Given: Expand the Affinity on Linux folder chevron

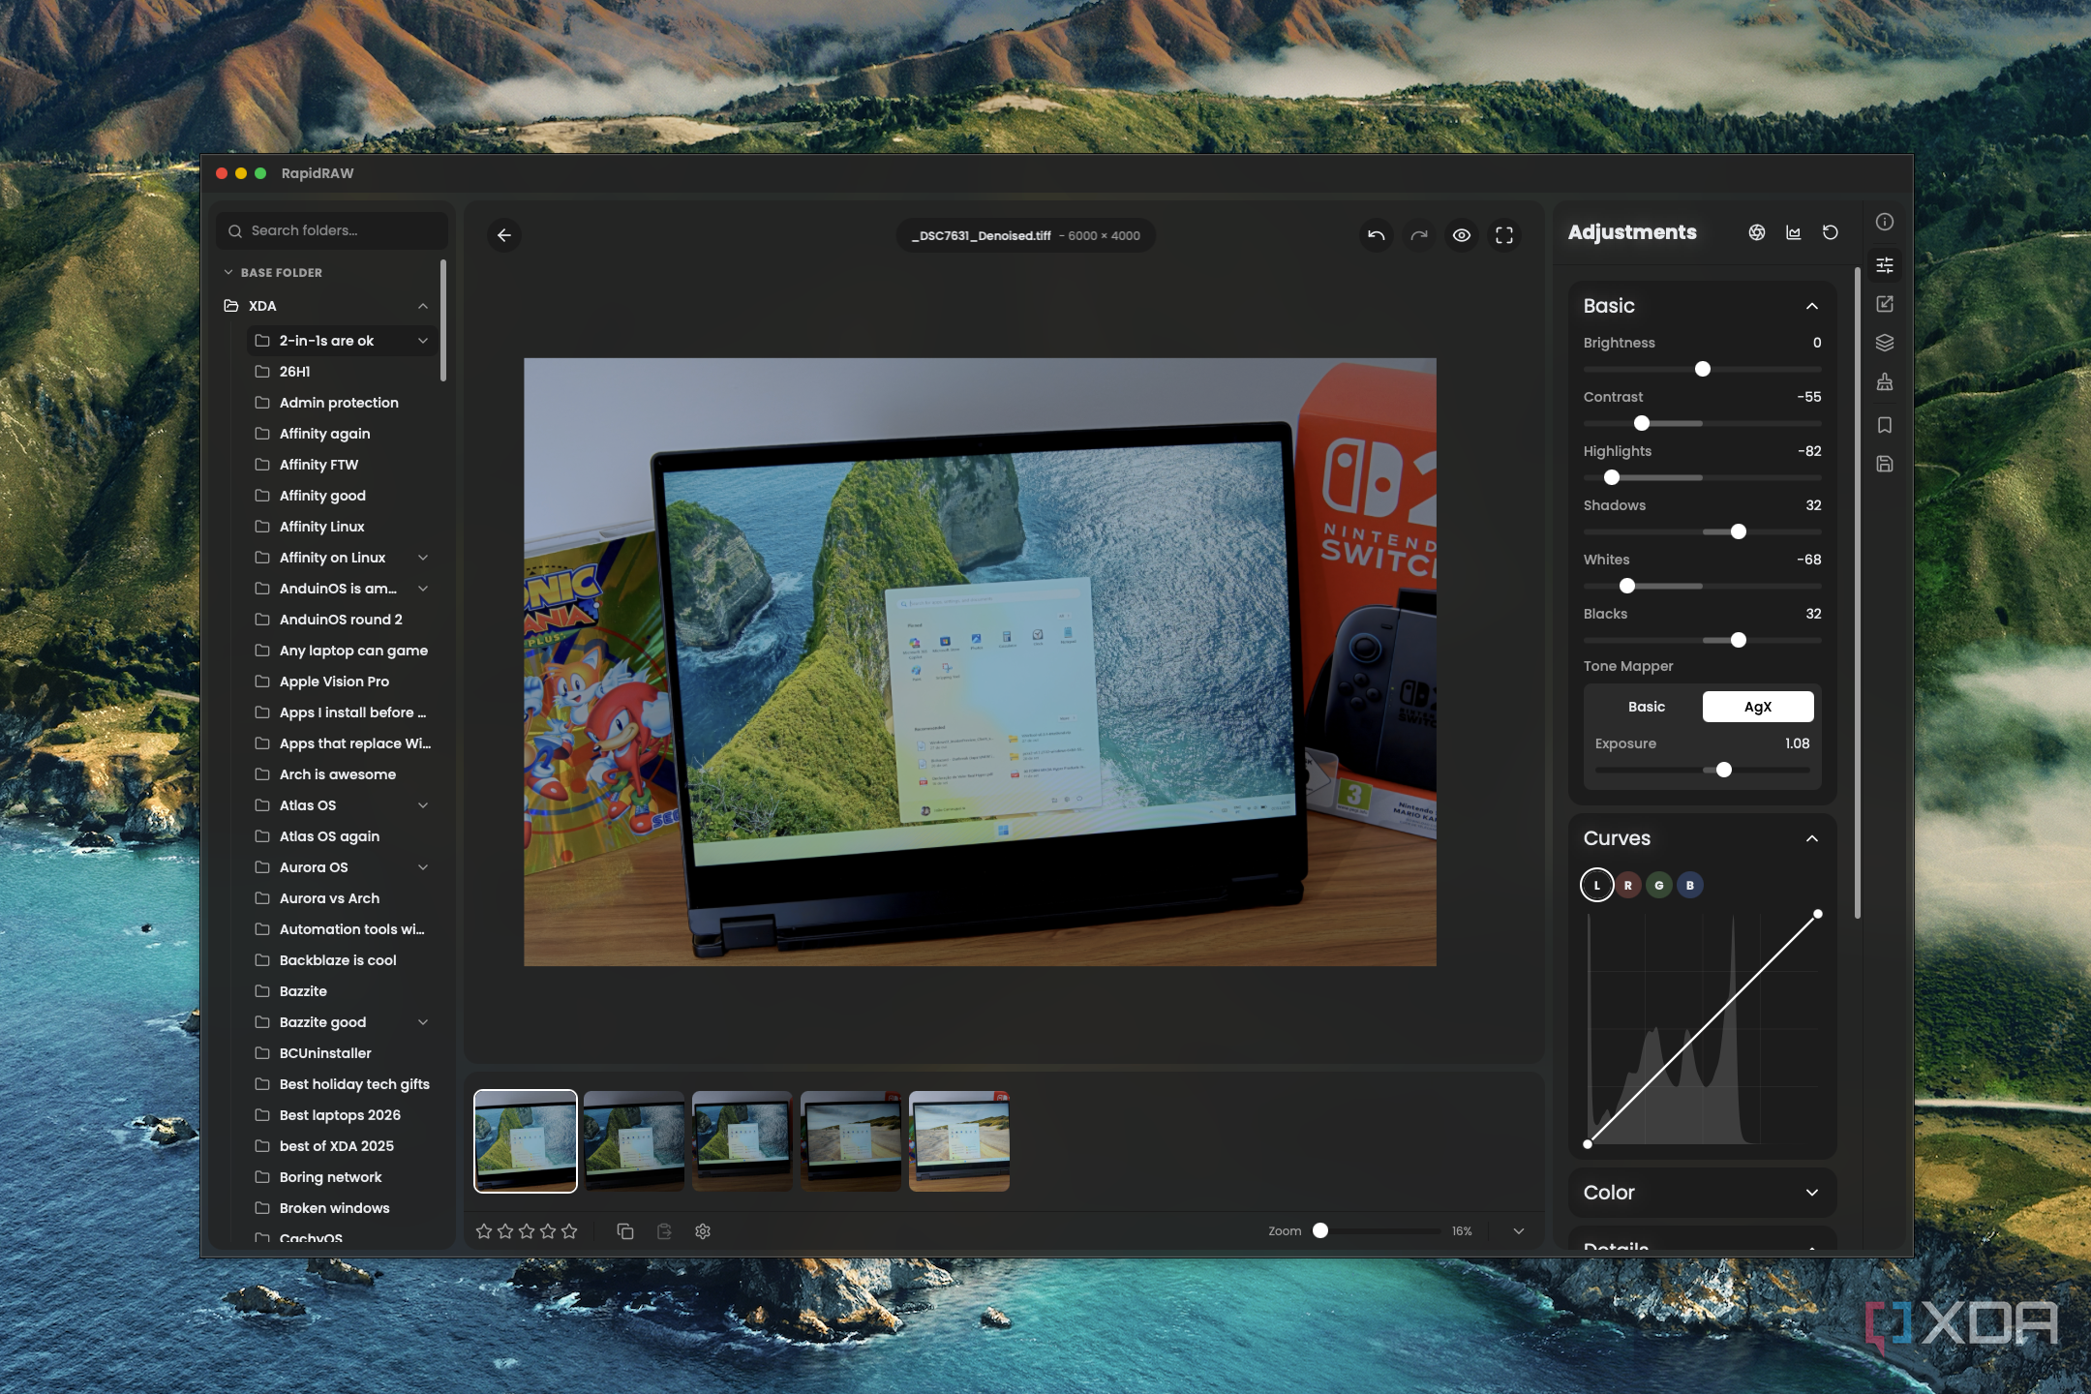Looking at the screenshot, I should pos(423,558).
